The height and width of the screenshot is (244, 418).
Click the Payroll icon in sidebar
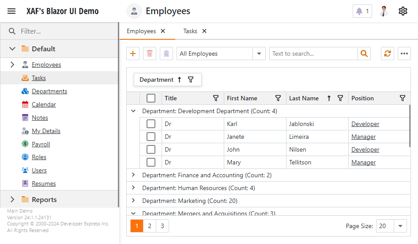coord(25,144)
